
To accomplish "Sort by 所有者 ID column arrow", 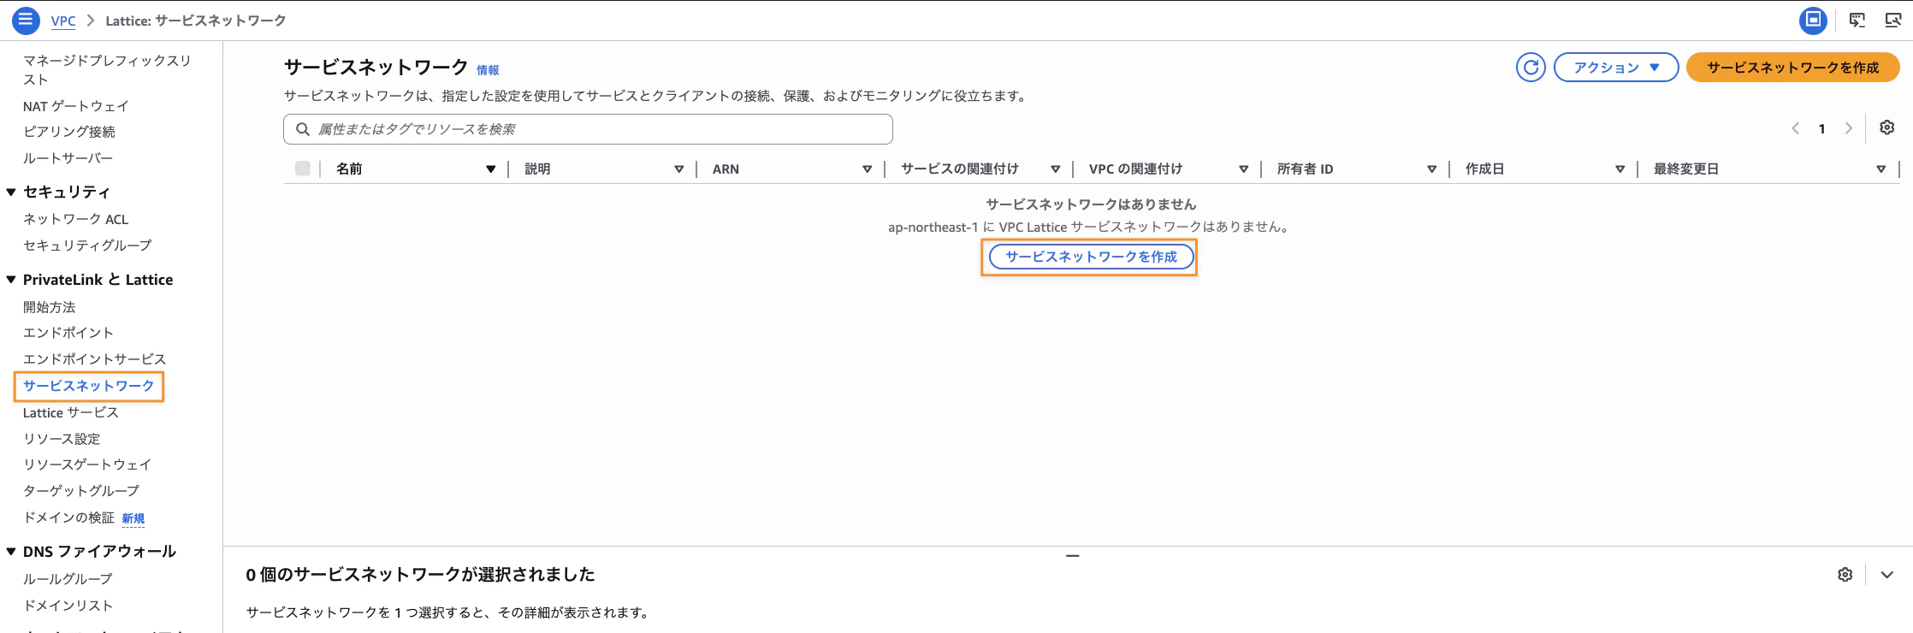I will (x=1432, y=169).
